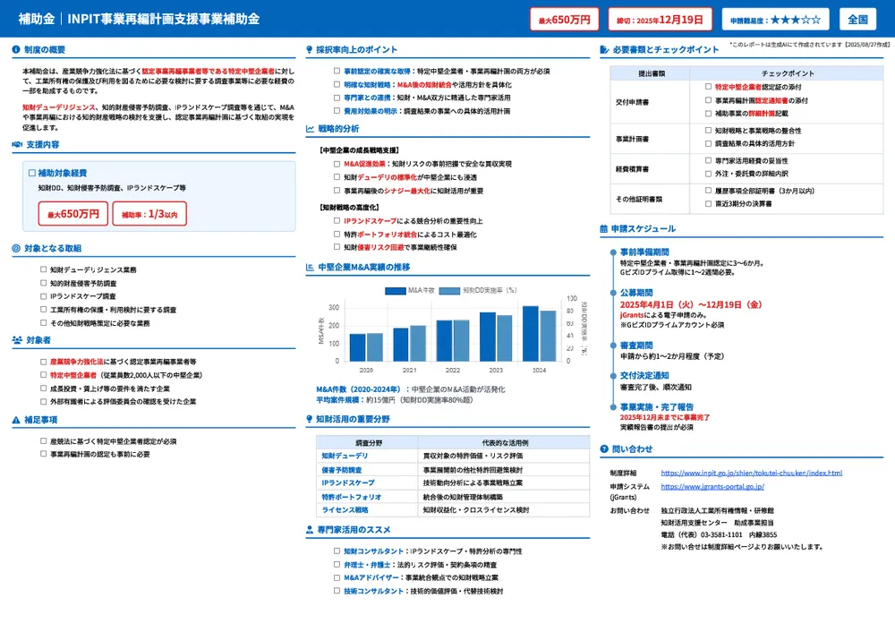Tick the IPランドスケープ調査 checkbox
Image resolution: width=895 pixels, height=632 pixels.
click(43, 296)
